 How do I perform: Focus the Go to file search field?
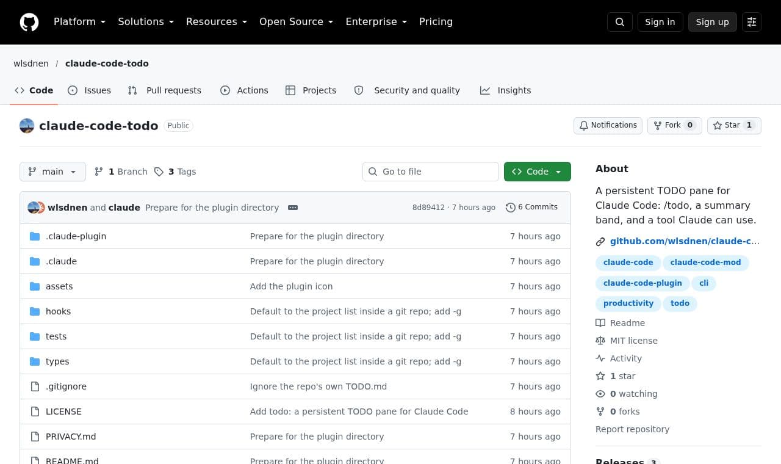click(x=431, y=172)
